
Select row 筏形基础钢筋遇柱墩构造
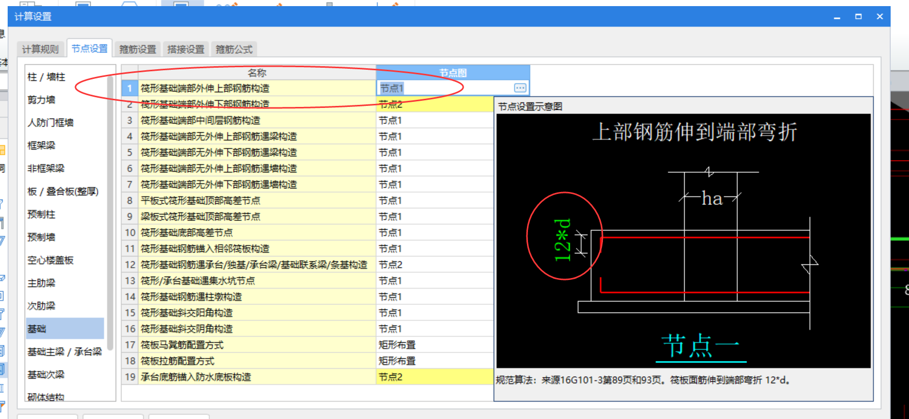point(257,297)
